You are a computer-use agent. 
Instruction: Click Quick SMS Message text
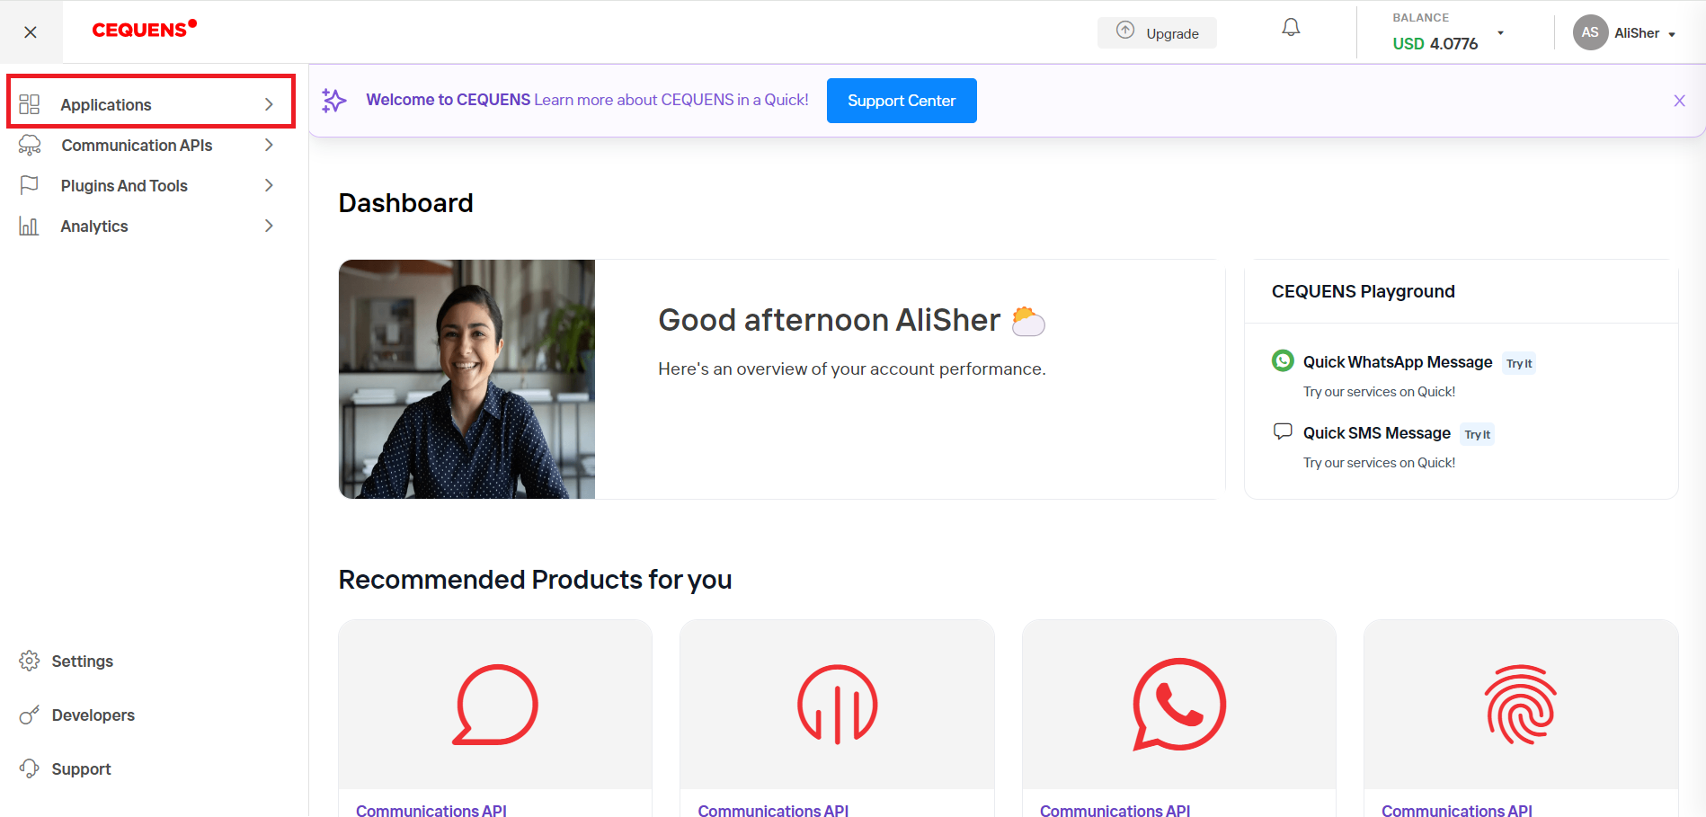[x=1377, y=432]
